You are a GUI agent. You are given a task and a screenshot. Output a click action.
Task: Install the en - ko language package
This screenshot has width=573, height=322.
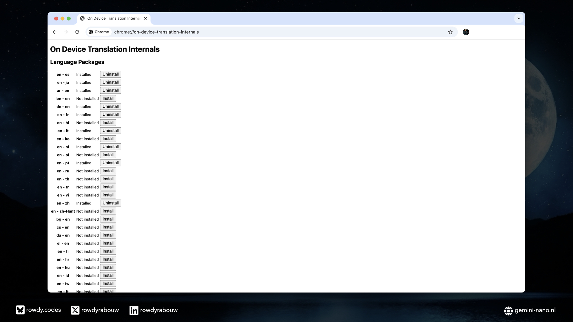coord(108,139)
